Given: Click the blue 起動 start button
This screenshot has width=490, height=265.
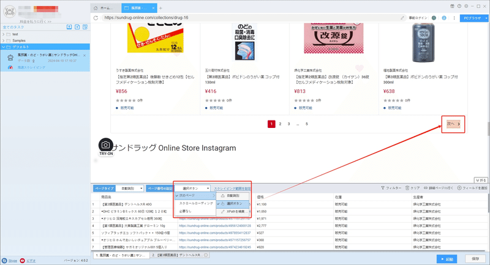Looking at the screenshot, I should coord(447,259).
